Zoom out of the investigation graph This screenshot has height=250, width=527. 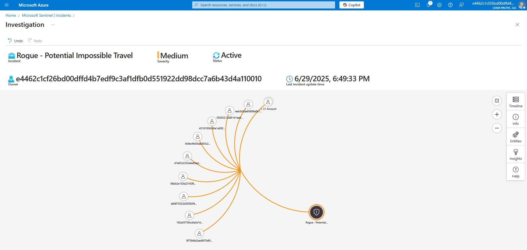coord(497,128)
